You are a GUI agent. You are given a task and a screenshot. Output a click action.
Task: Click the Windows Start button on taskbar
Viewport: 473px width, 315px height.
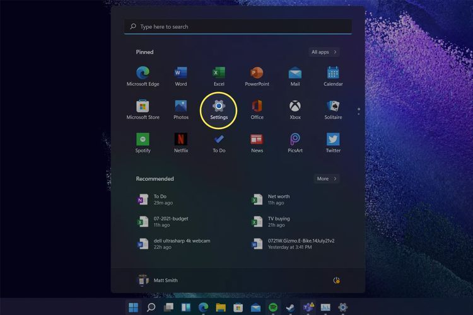pos(134,307)
